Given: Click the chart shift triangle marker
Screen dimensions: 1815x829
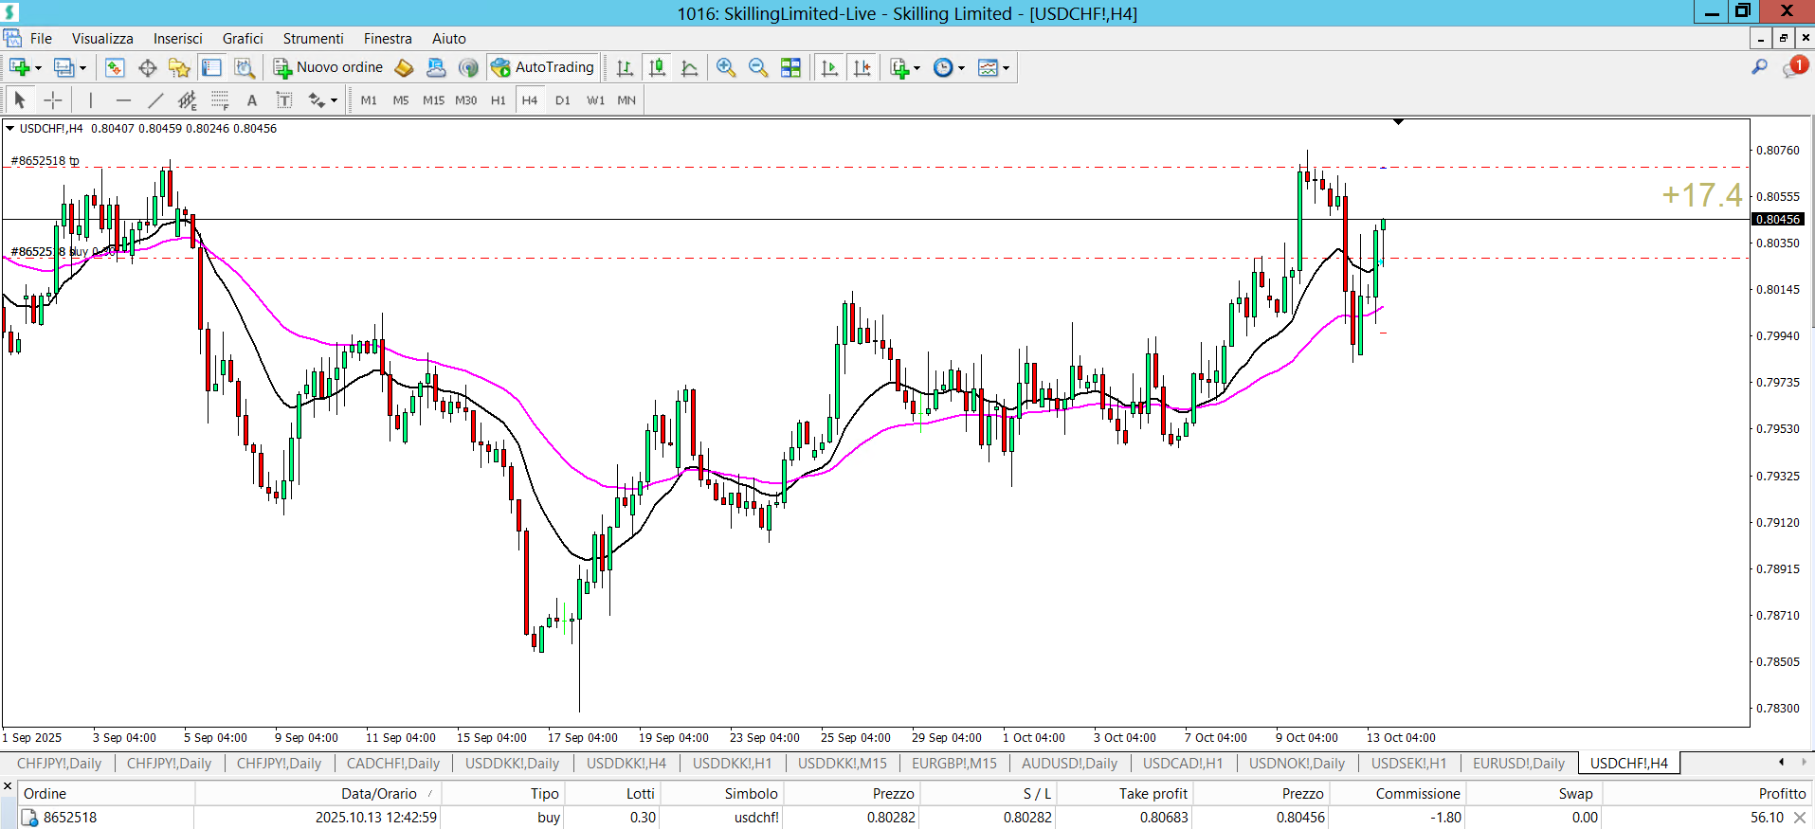Looking at the screenshot, I should pos(1398,122).
